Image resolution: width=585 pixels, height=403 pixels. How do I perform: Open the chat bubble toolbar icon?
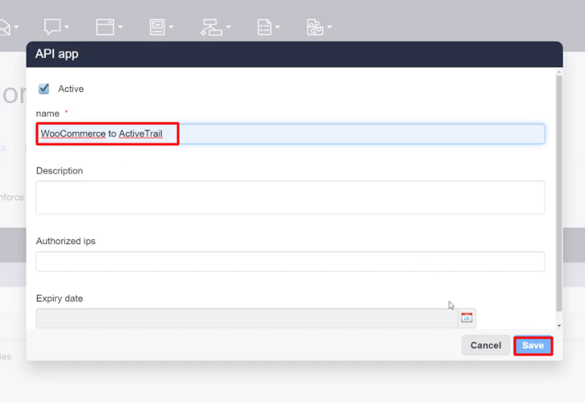52,27
